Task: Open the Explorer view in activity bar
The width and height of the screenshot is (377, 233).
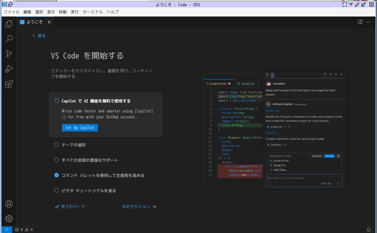Action: pyautogui.click(x=9, y=24)
